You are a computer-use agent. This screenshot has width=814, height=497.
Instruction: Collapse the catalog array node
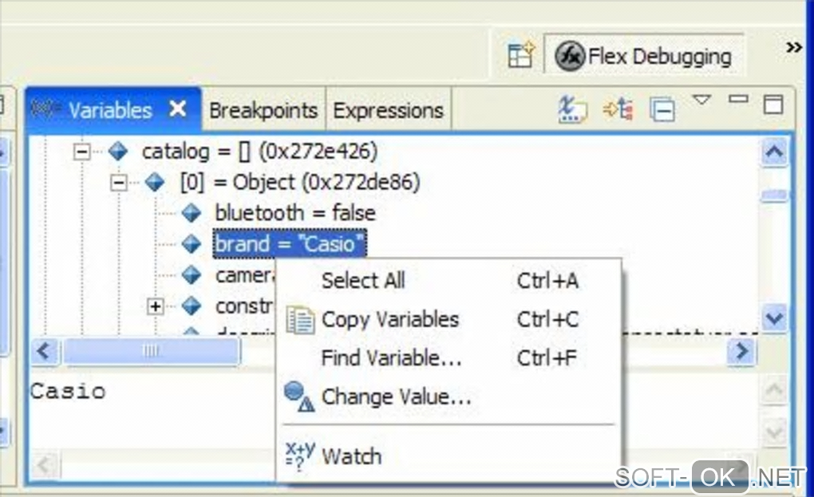click(x=81, y=151)
